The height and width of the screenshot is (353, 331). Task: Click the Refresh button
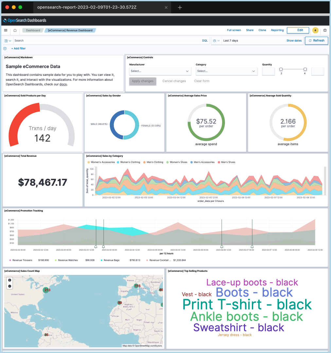coord(316,41)
